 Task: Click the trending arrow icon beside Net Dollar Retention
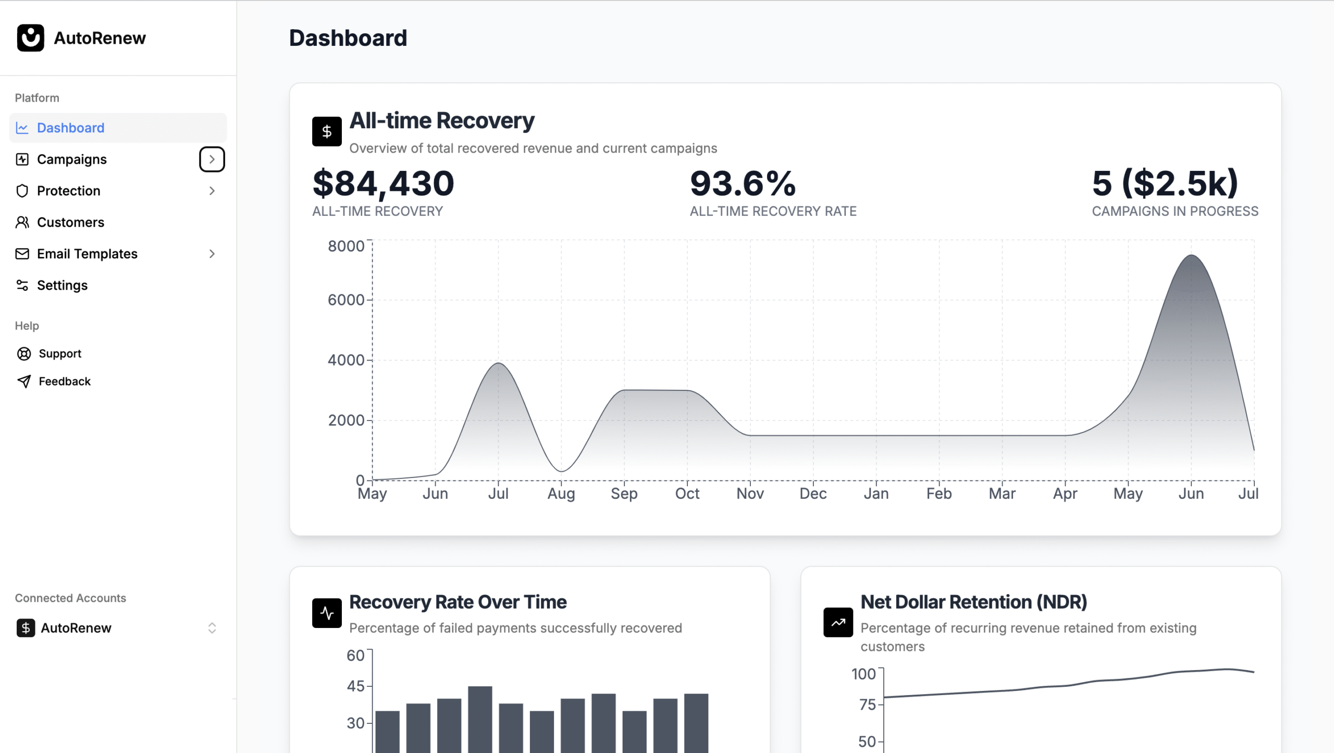838,622
